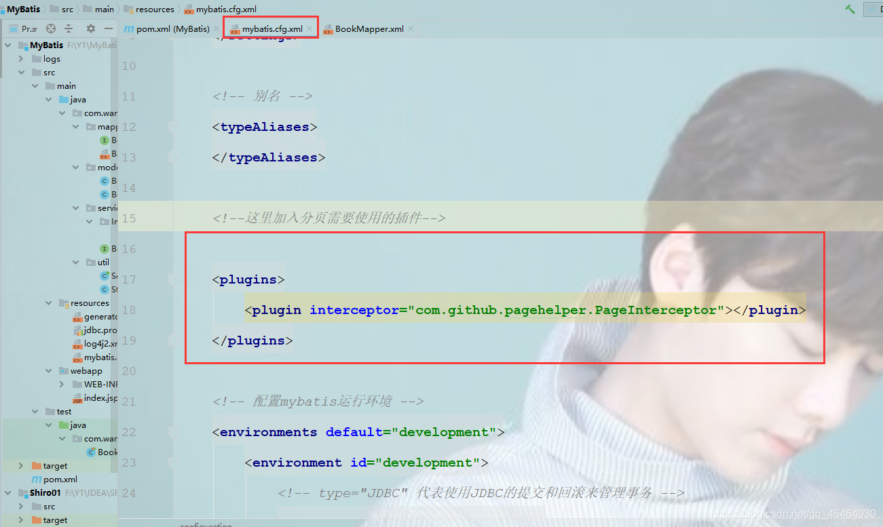The width and height of the screenshot is (883, 527).
Task: Click the opening <typeAliases> tag text
Action: [265, 127]
